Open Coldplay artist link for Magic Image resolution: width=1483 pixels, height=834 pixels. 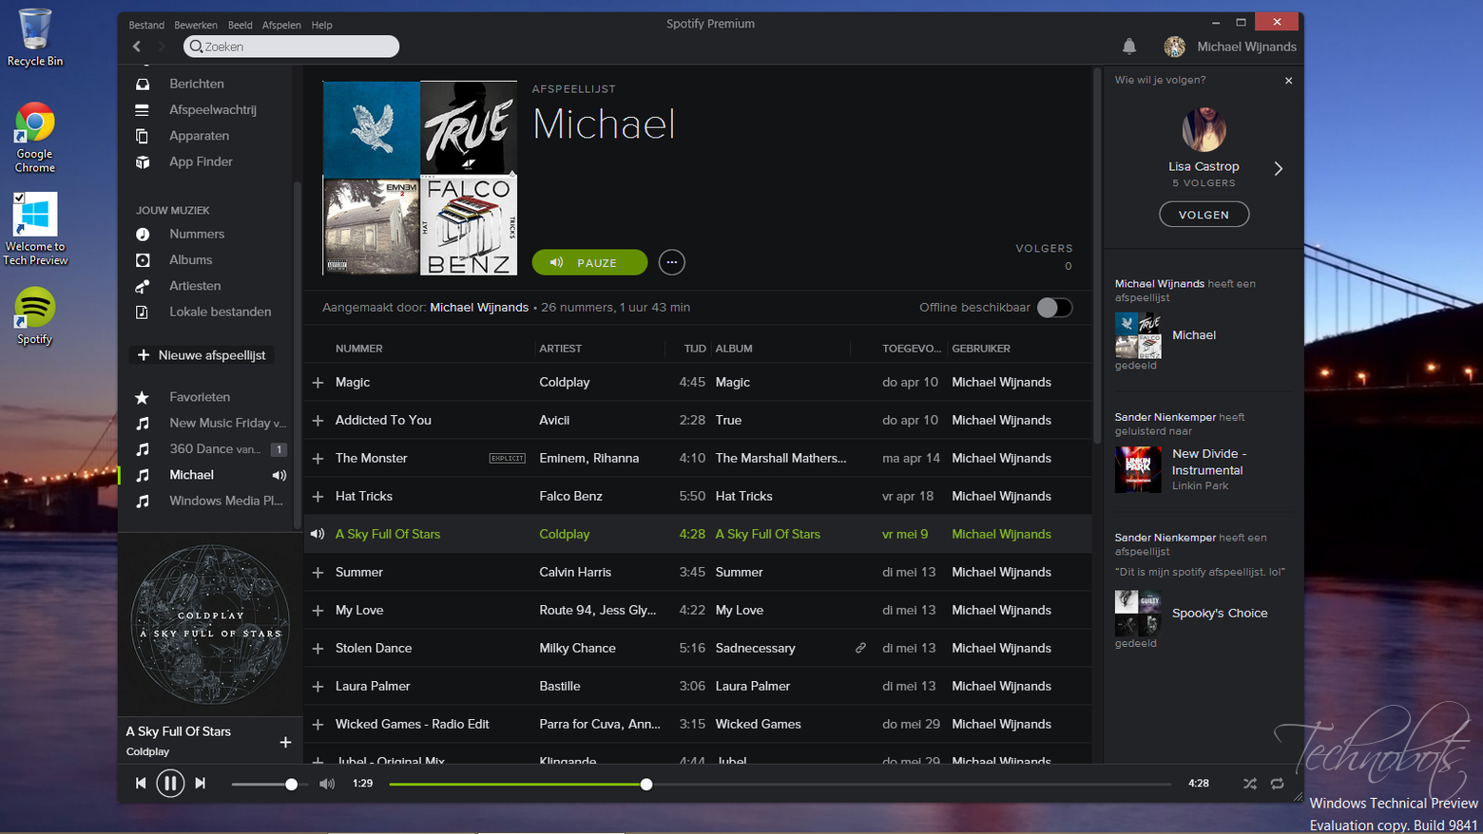[565, 382]
